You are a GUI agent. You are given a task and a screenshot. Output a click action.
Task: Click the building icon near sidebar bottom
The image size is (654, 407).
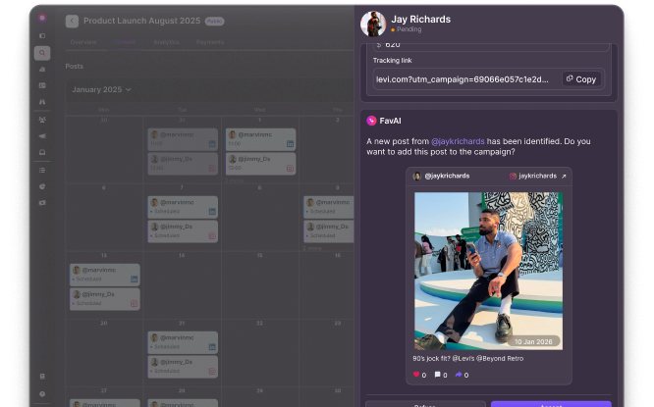click(x=42, y=377)
